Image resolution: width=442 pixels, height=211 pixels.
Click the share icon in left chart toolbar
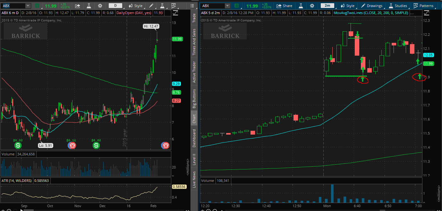tap(77, 6)
